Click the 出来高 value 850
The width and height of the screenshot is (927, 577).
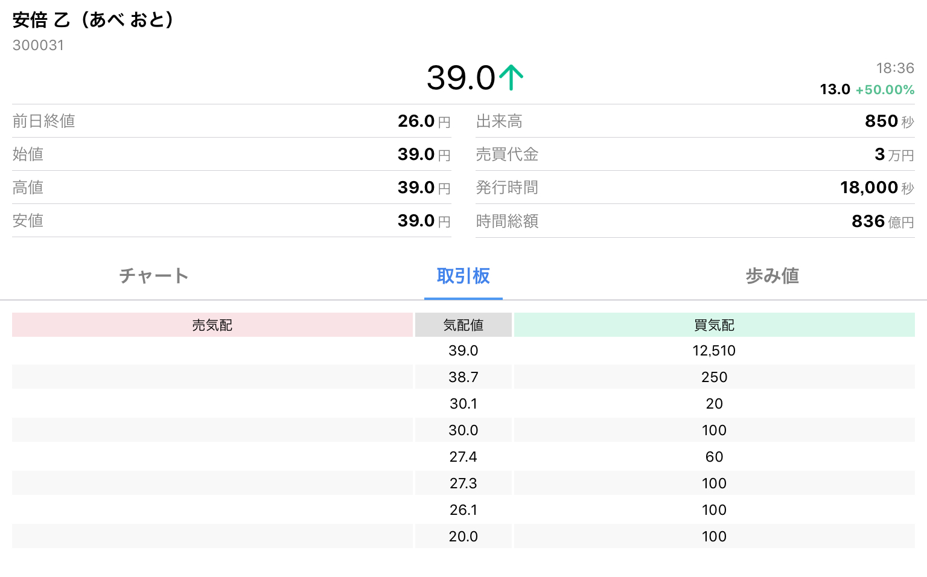(881, 121)
